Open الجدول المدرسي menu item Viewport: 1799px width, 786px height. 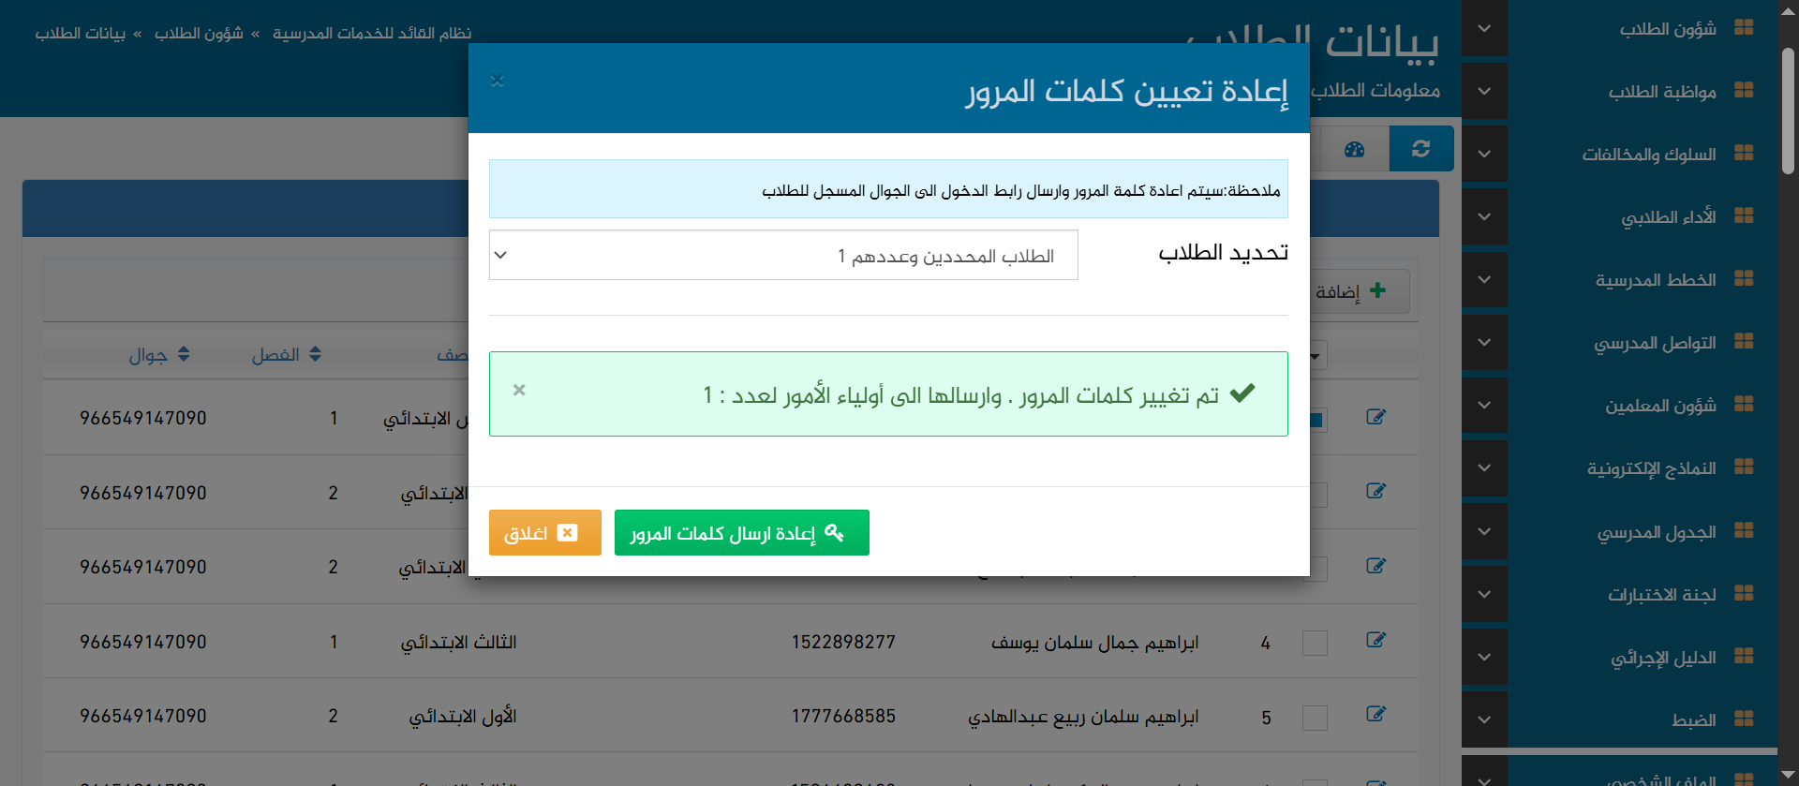(x=1656, y=532)
